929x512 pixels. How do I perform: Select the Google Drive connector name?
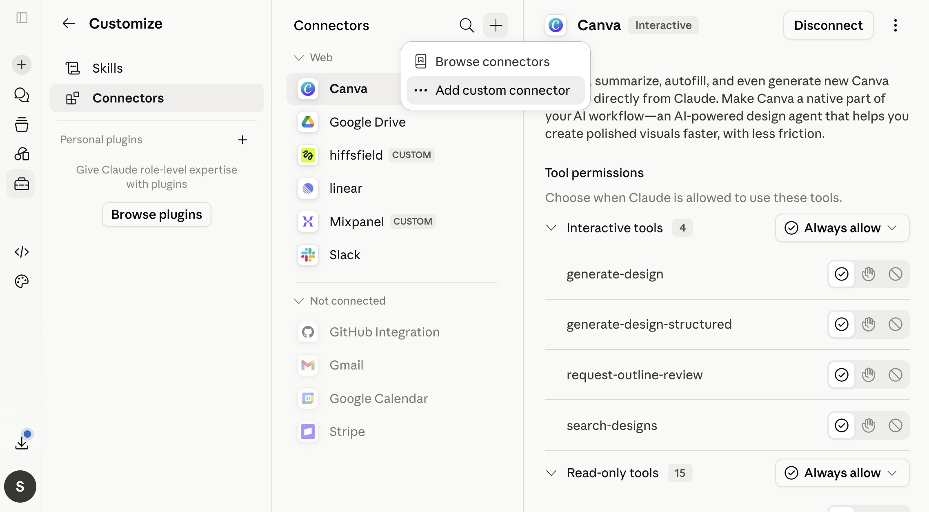[x=367, y=122]
